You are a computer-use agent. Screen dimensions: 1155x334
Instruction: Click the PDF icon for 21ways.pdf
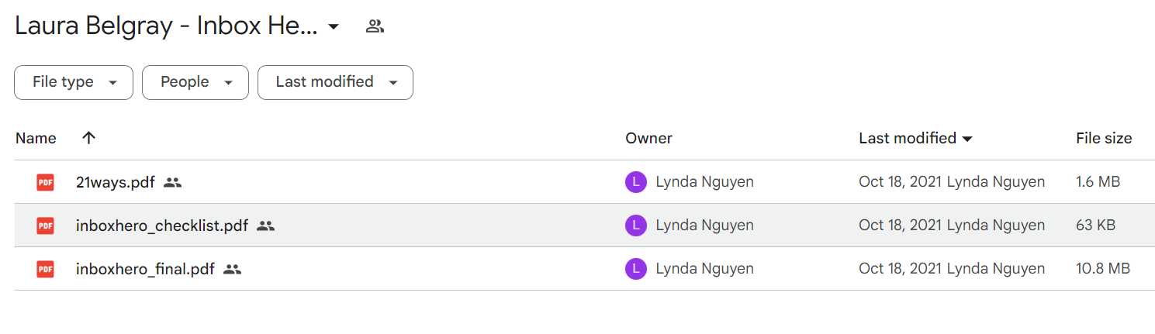coord(46,183)
